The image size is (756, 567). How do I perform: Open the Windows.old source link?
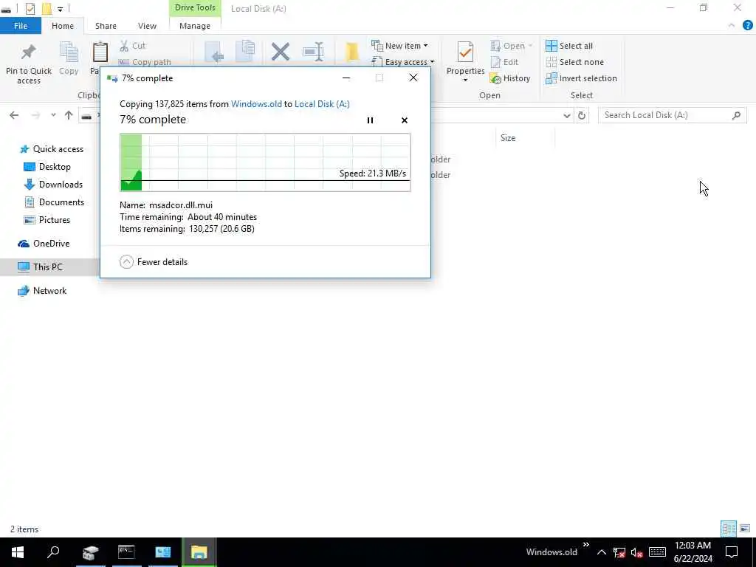pos(256,103)
